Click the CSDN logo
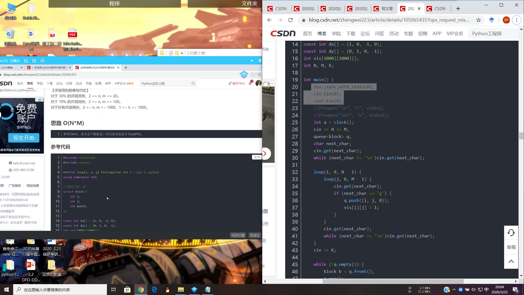The width and height of the screenshot is (524, 295). 283,34
